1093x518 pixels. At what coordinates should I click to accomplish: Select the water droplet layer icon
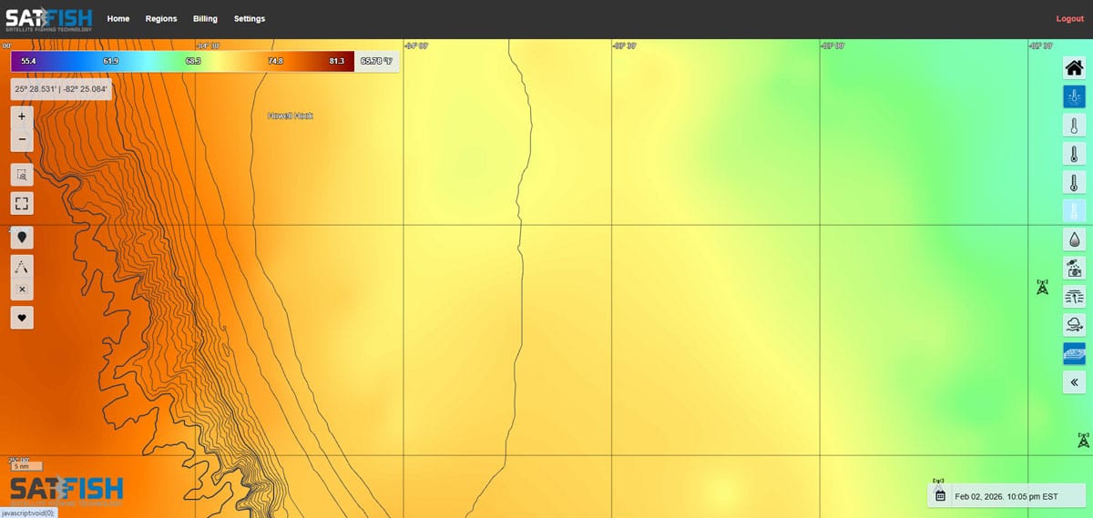pos(1074,239)
